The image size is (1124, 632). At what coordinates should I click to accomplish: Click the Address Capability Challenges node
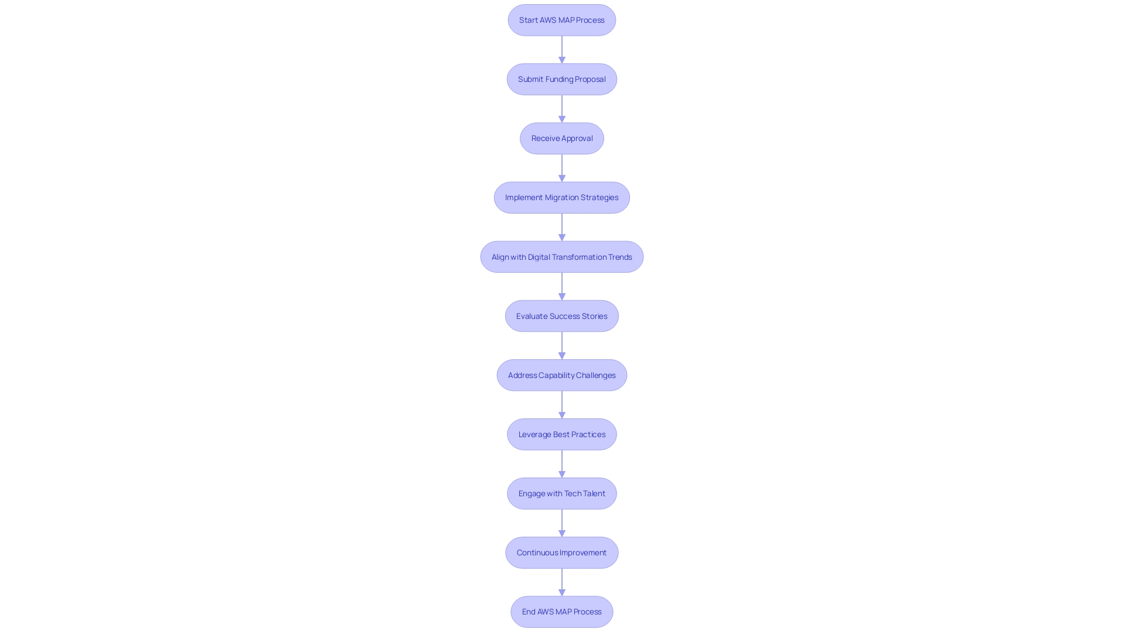click(561, 375)
